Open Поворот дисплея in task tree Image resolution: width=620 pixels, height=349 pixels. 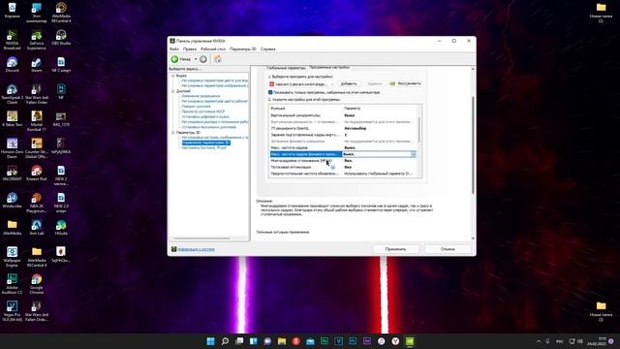[196, 107]
